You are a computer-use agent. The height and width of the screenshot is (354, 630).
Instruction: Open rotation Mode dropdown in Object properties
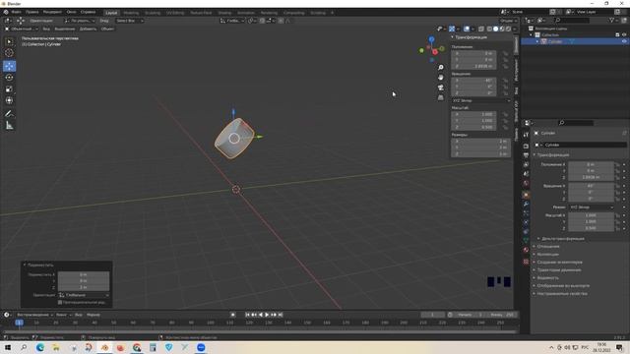pyautogui.click(x=592, y=207)
